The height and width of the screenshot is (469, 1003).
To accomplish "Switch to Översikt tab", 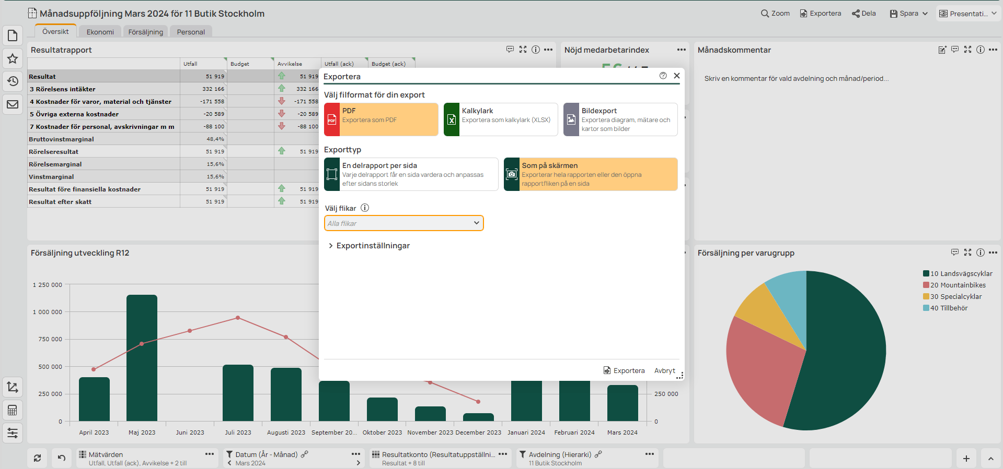I will (55, 31).
